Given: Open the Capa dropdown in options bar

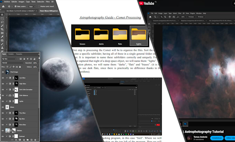Looking at the screenshot, I should [x=32, y=7].
